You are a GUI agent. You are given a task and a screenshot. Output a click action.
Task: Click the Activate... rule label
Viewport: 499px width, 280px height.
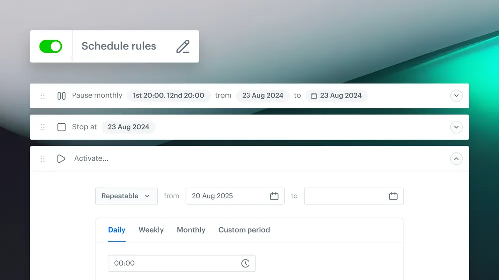click(x=91, y=158)
